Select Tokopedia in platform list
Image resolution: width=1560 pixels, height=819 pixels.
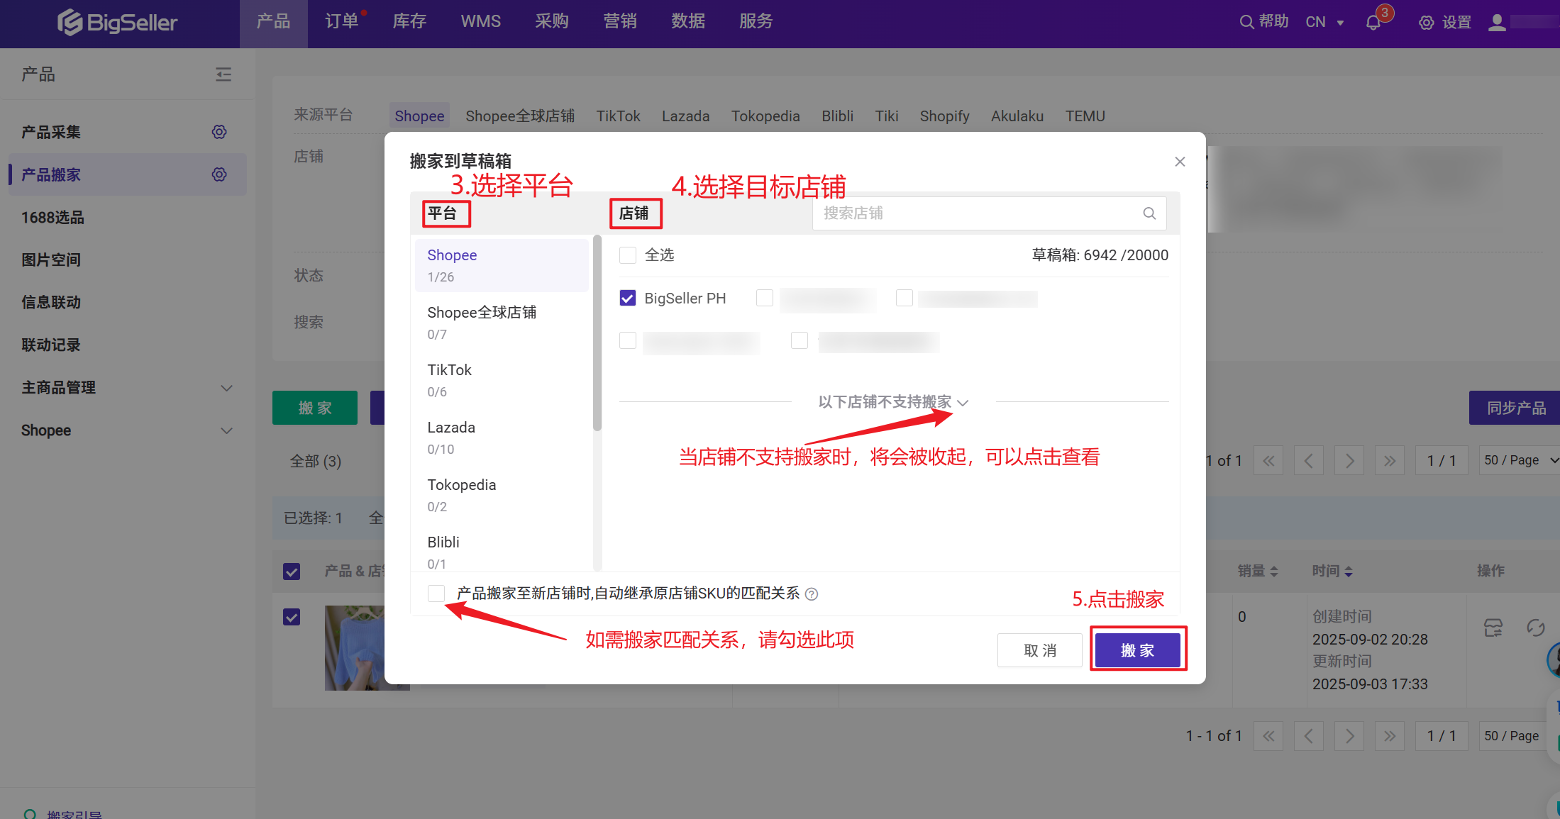[x=502, y=495]
